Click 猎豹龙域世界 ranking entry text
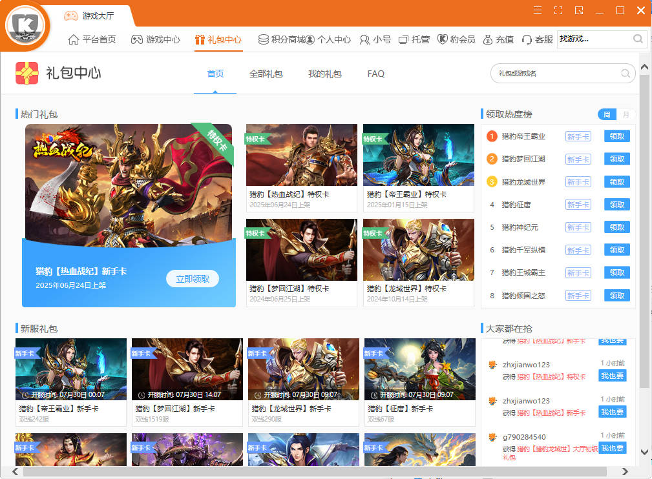The height and width of the screenshot is (479, 652). click(523, 182)
